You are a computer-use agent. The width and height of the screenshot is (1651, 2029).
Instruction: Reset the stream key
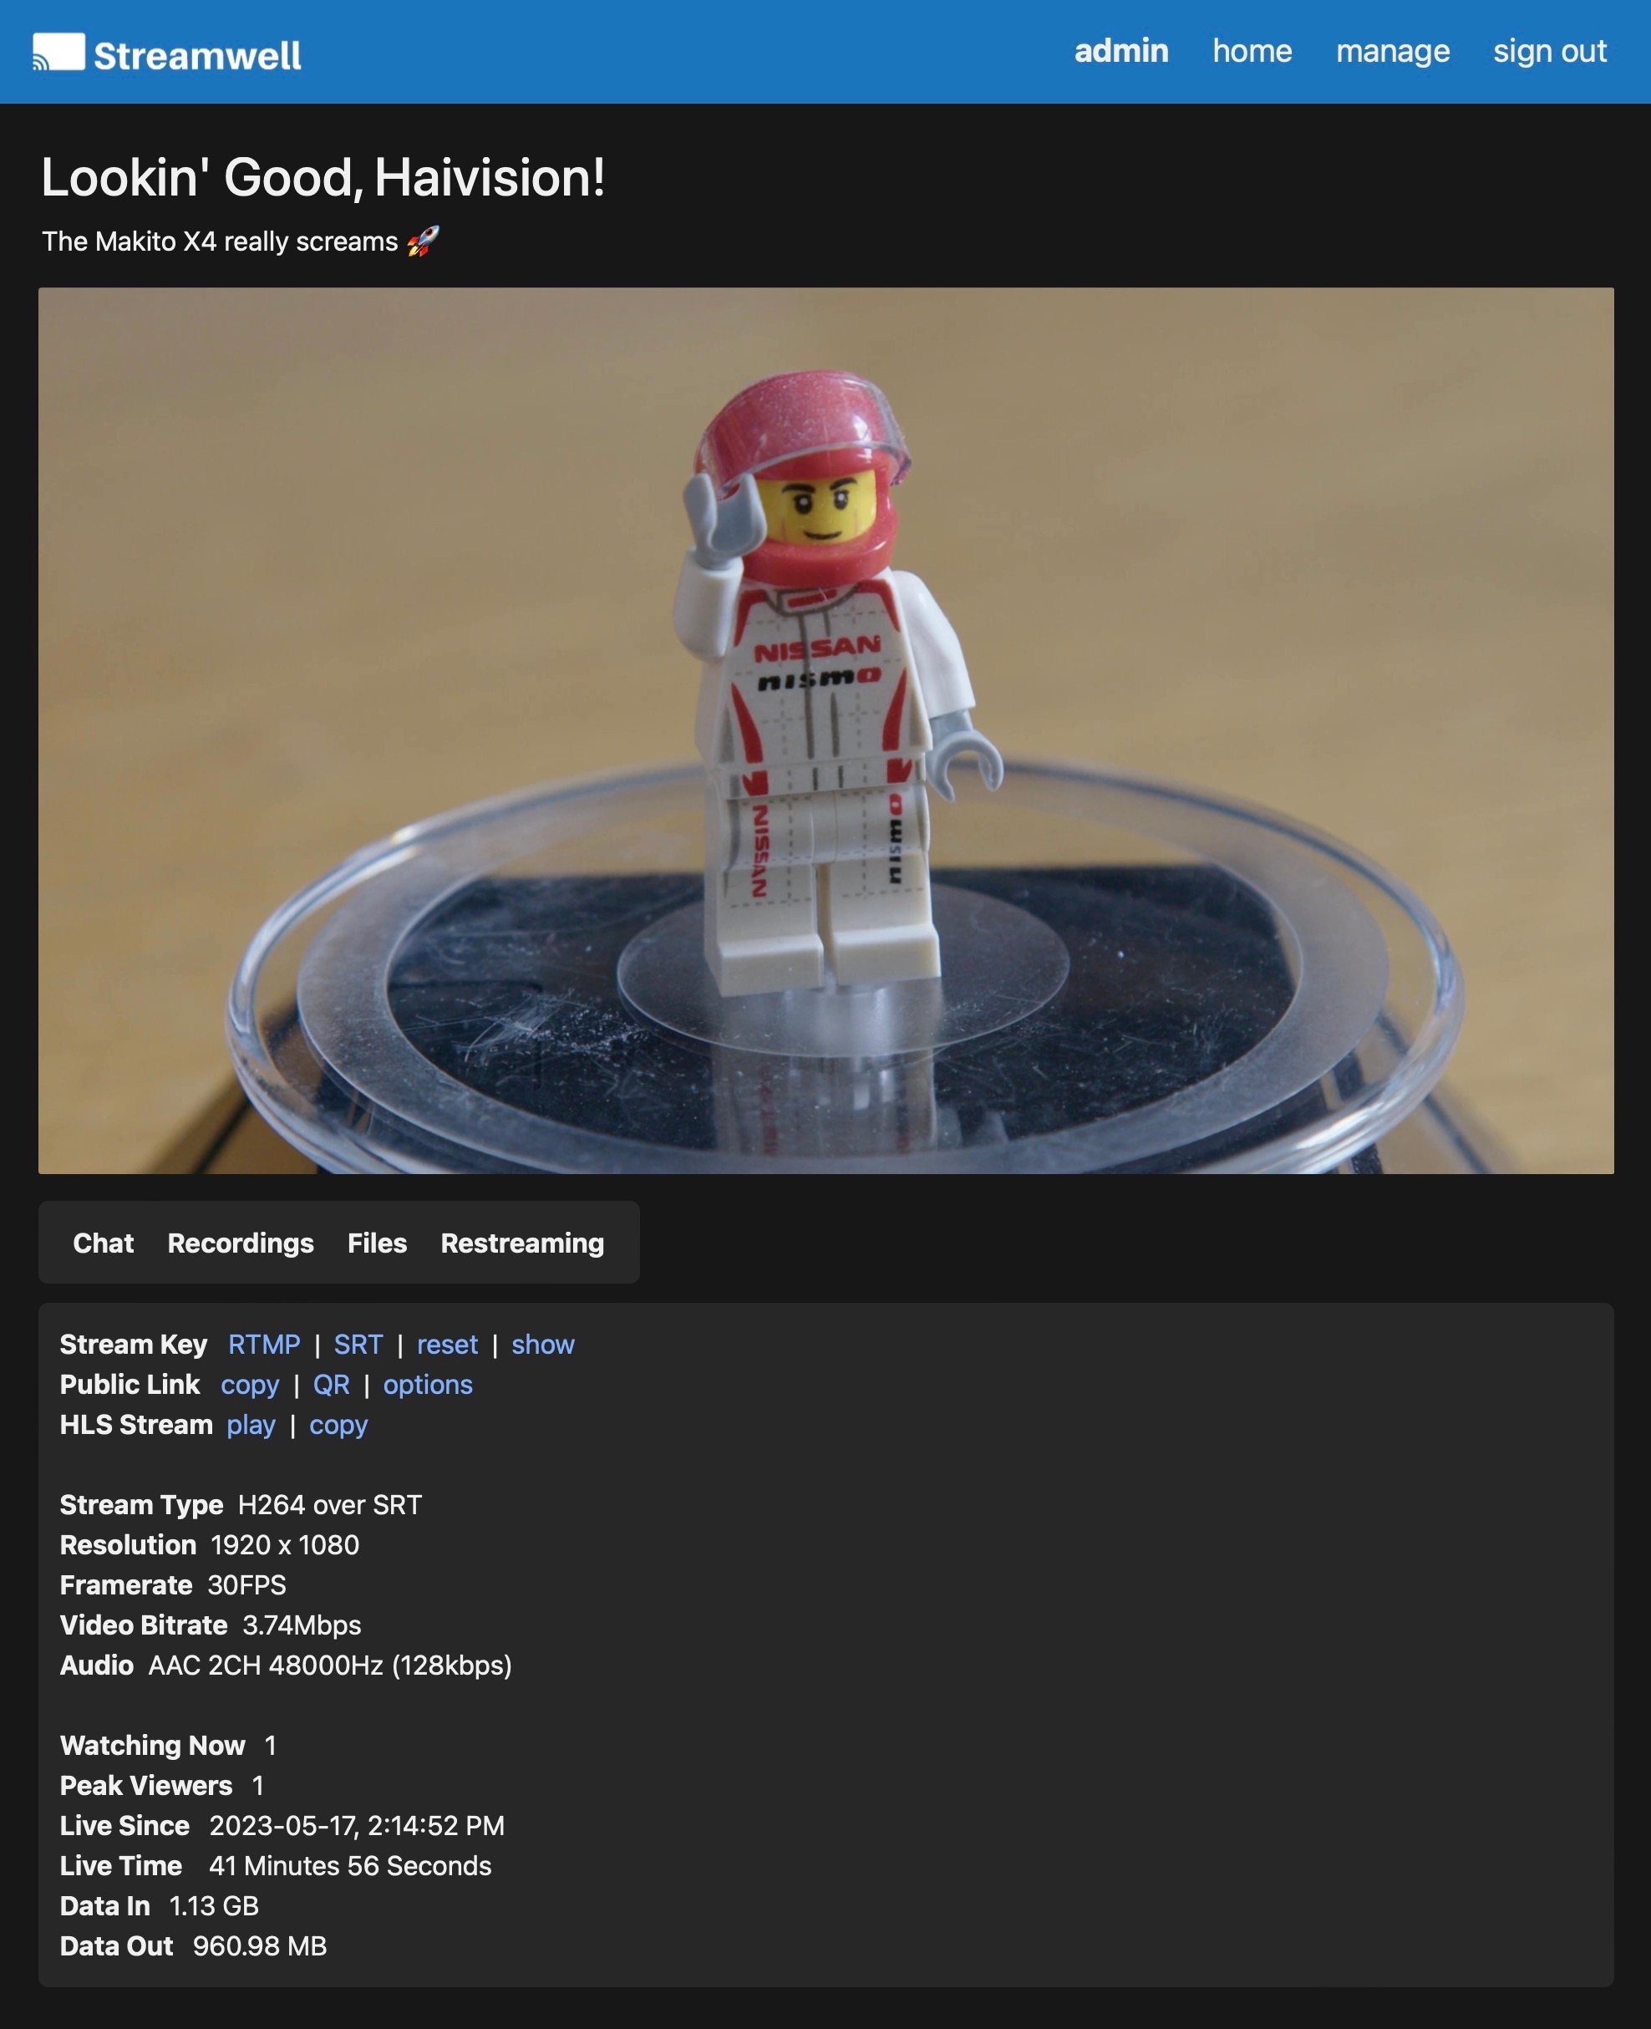pyautogui.click(x=447, y=1344)
